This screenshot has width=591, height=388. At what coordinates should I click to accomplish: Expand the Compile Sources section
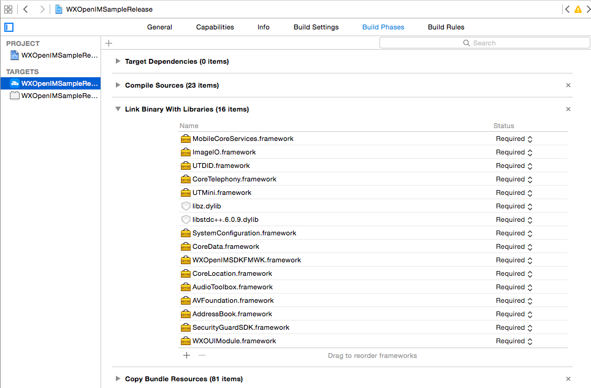[x=118, y=85]
